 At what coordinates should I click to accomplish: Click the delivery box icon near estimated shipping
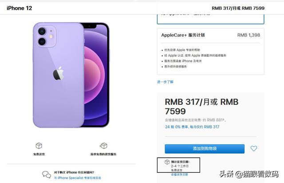point(167,162)
